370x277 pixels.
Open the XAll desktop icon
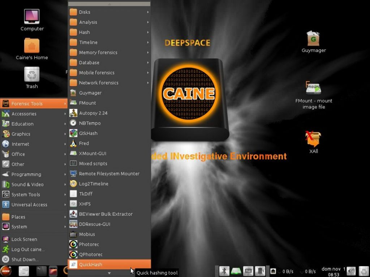point(313,139)
